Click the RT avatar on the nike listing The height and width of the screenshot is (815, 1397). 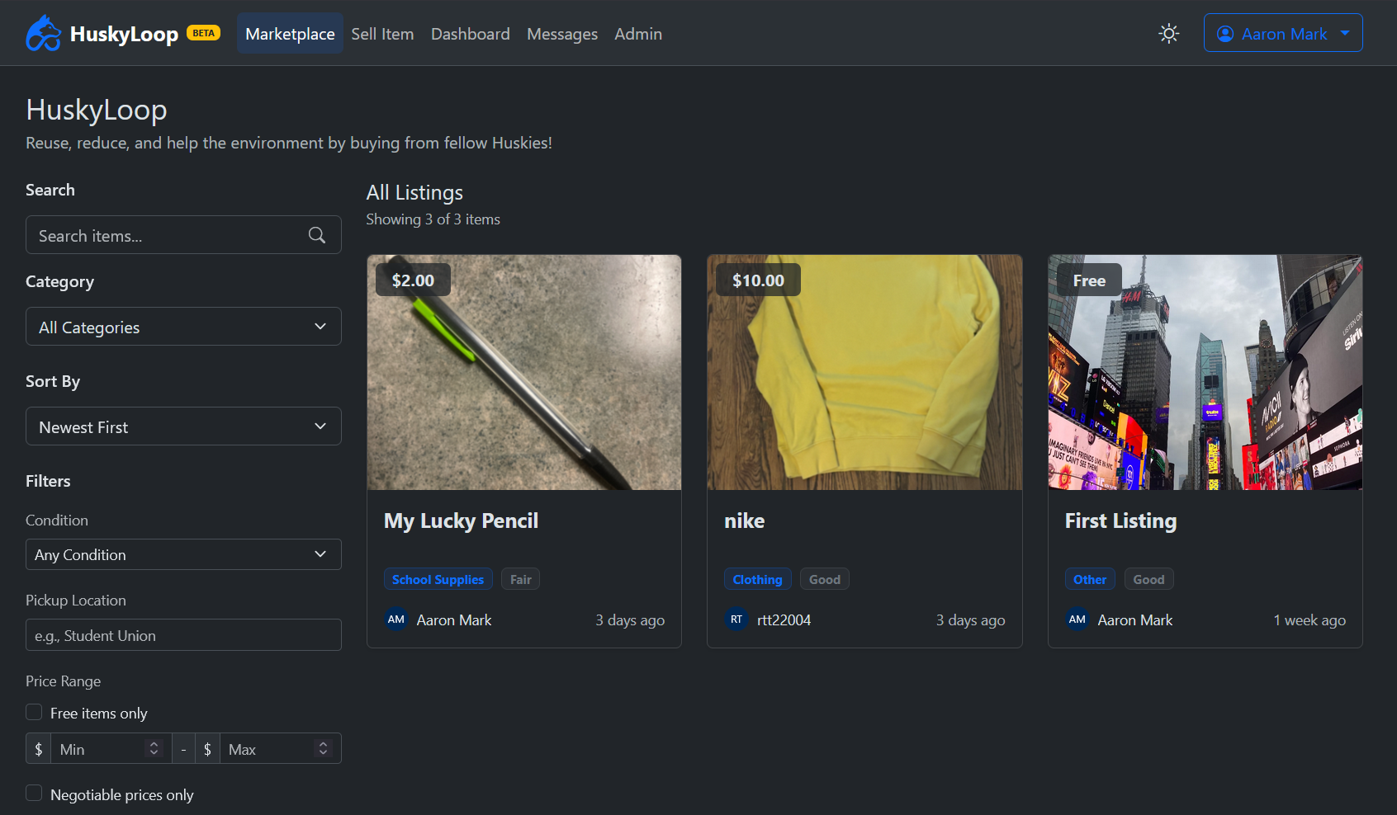736,619
